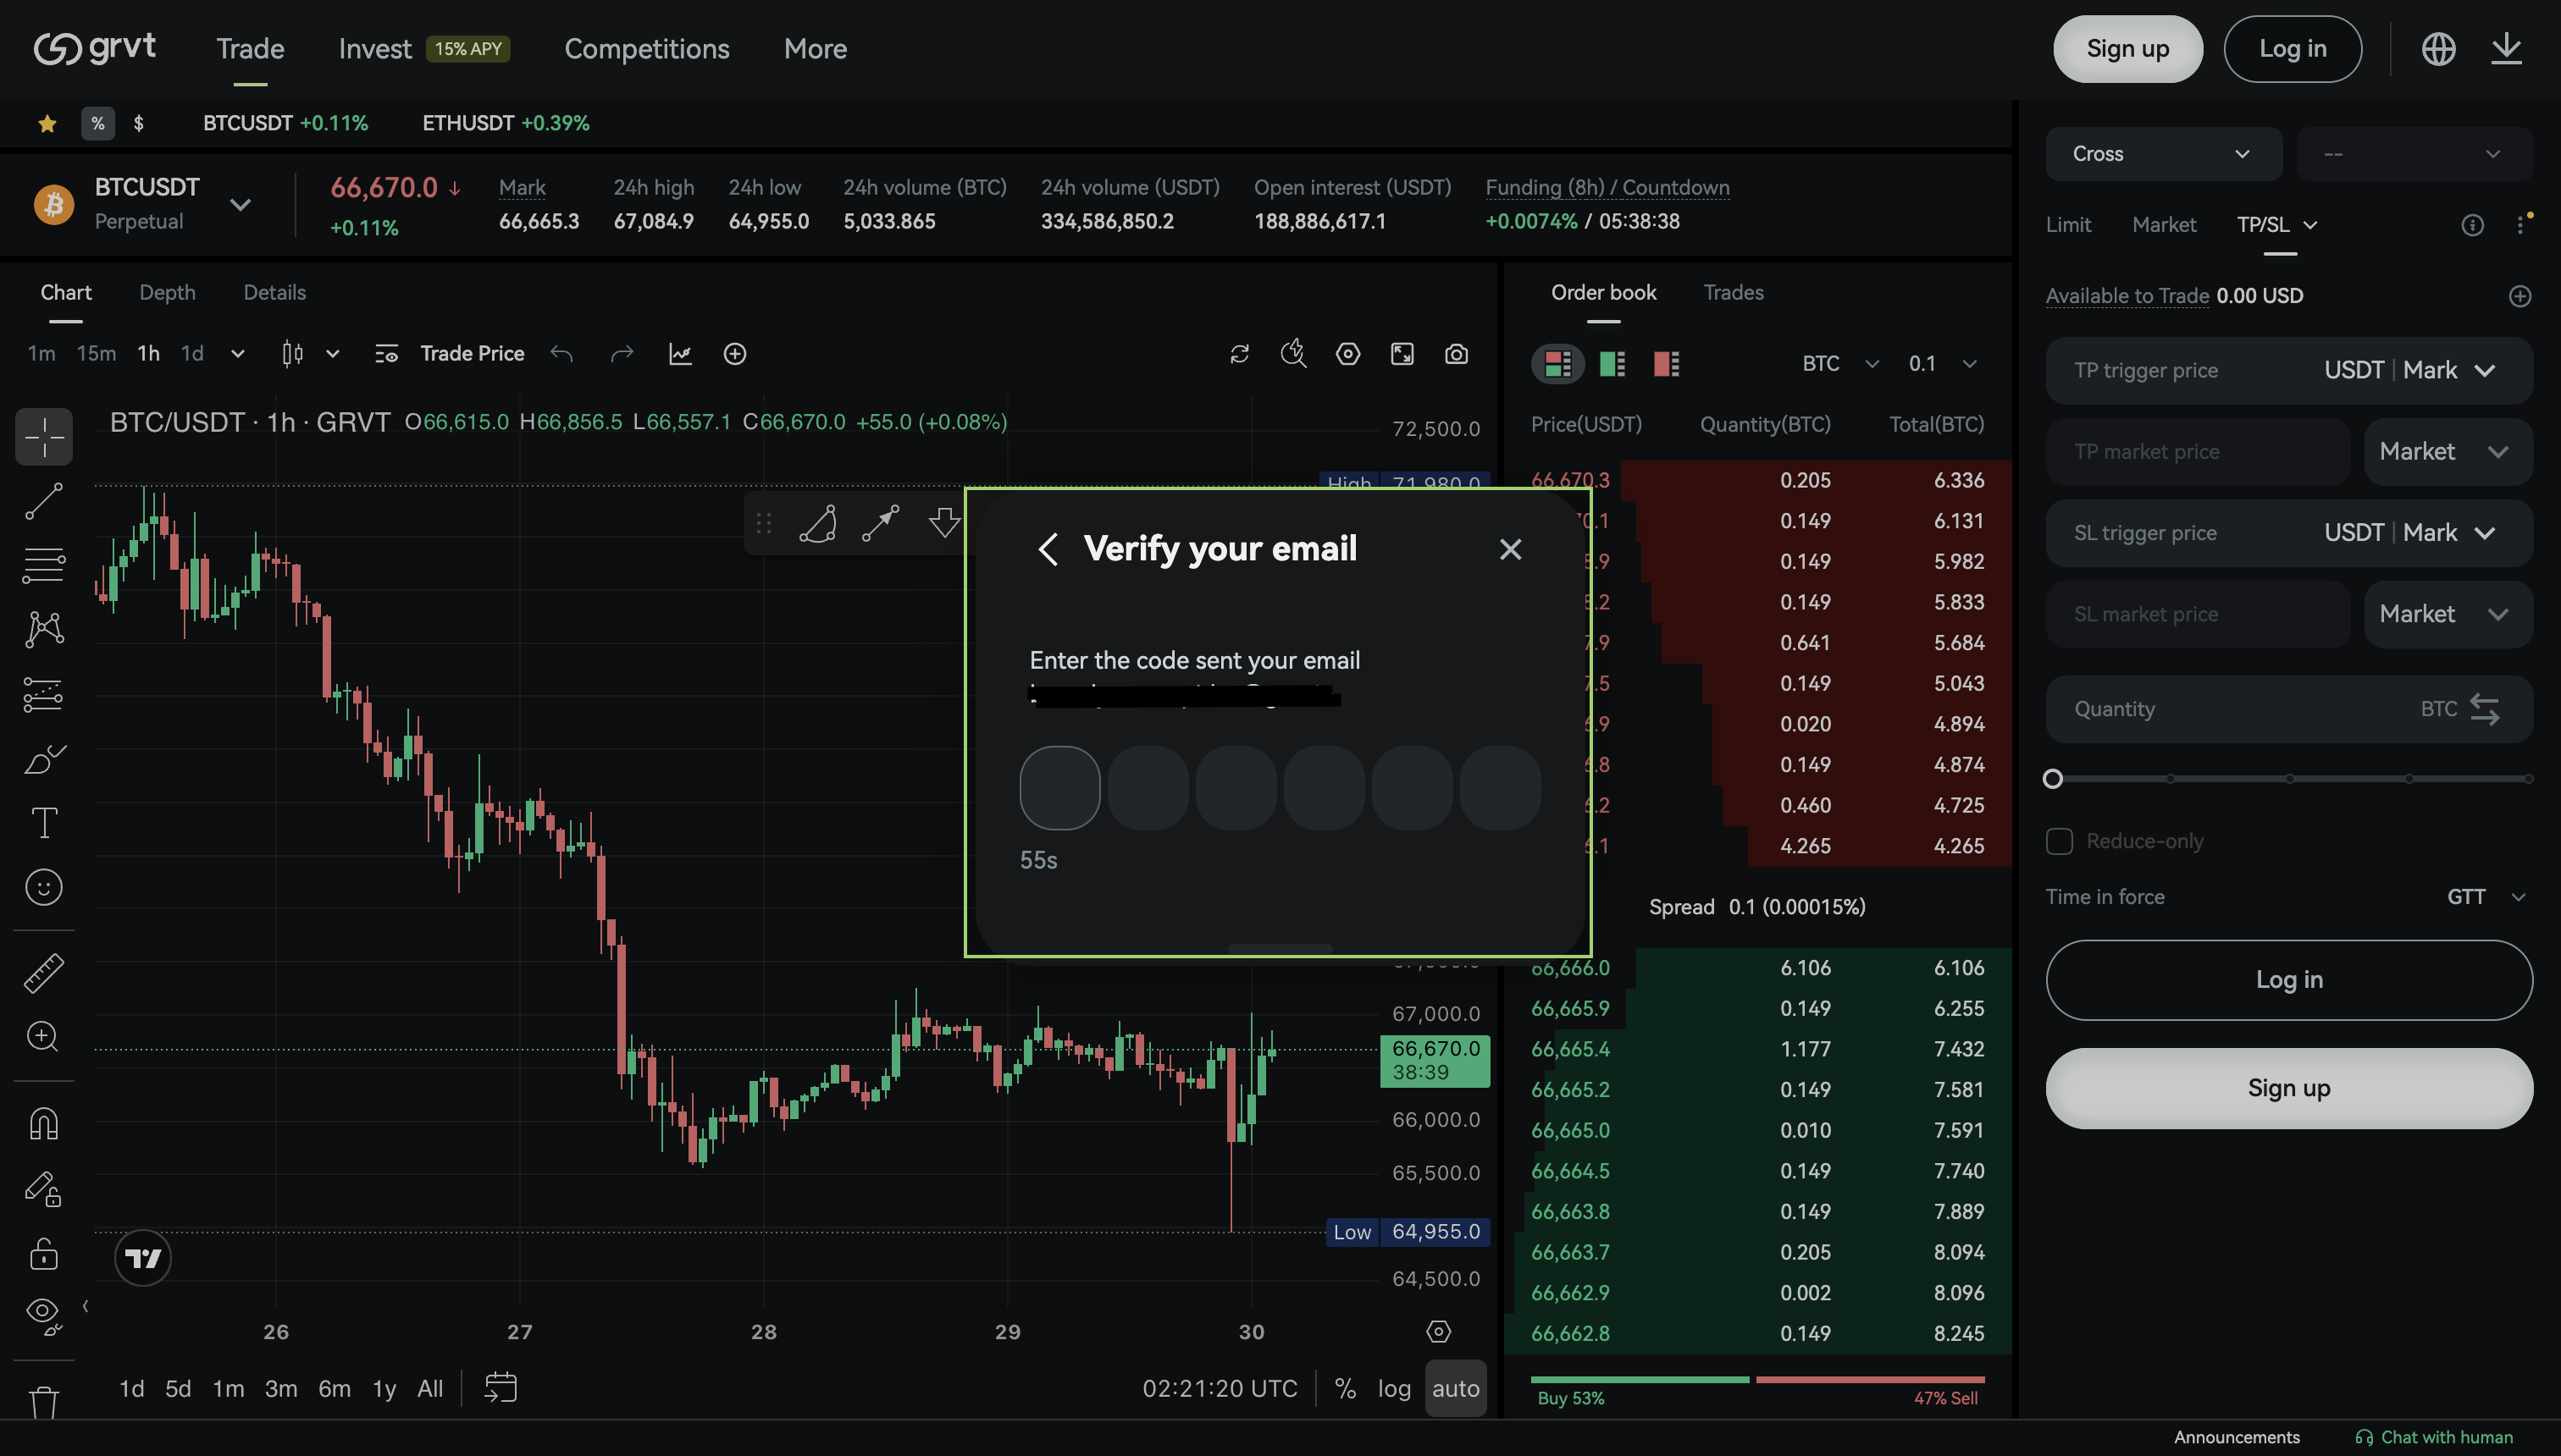Viewport: 2561px width, 1456px height.
Task: Expand more chart time intervals
Action: [237, 354]
